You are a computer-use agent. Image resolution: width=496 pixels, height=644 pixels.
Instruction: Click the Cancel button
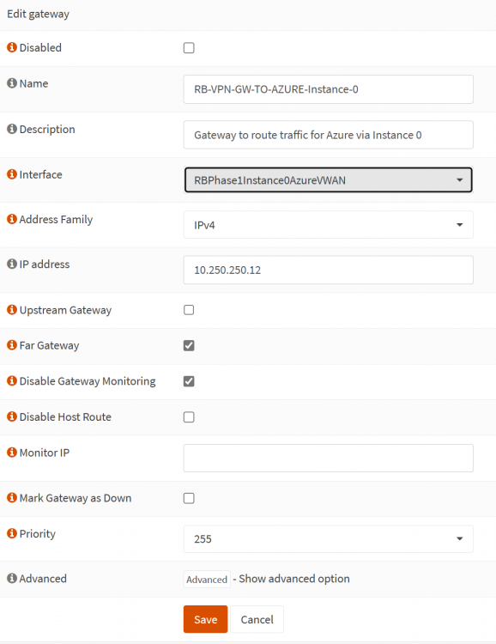(x=257, y=619)
